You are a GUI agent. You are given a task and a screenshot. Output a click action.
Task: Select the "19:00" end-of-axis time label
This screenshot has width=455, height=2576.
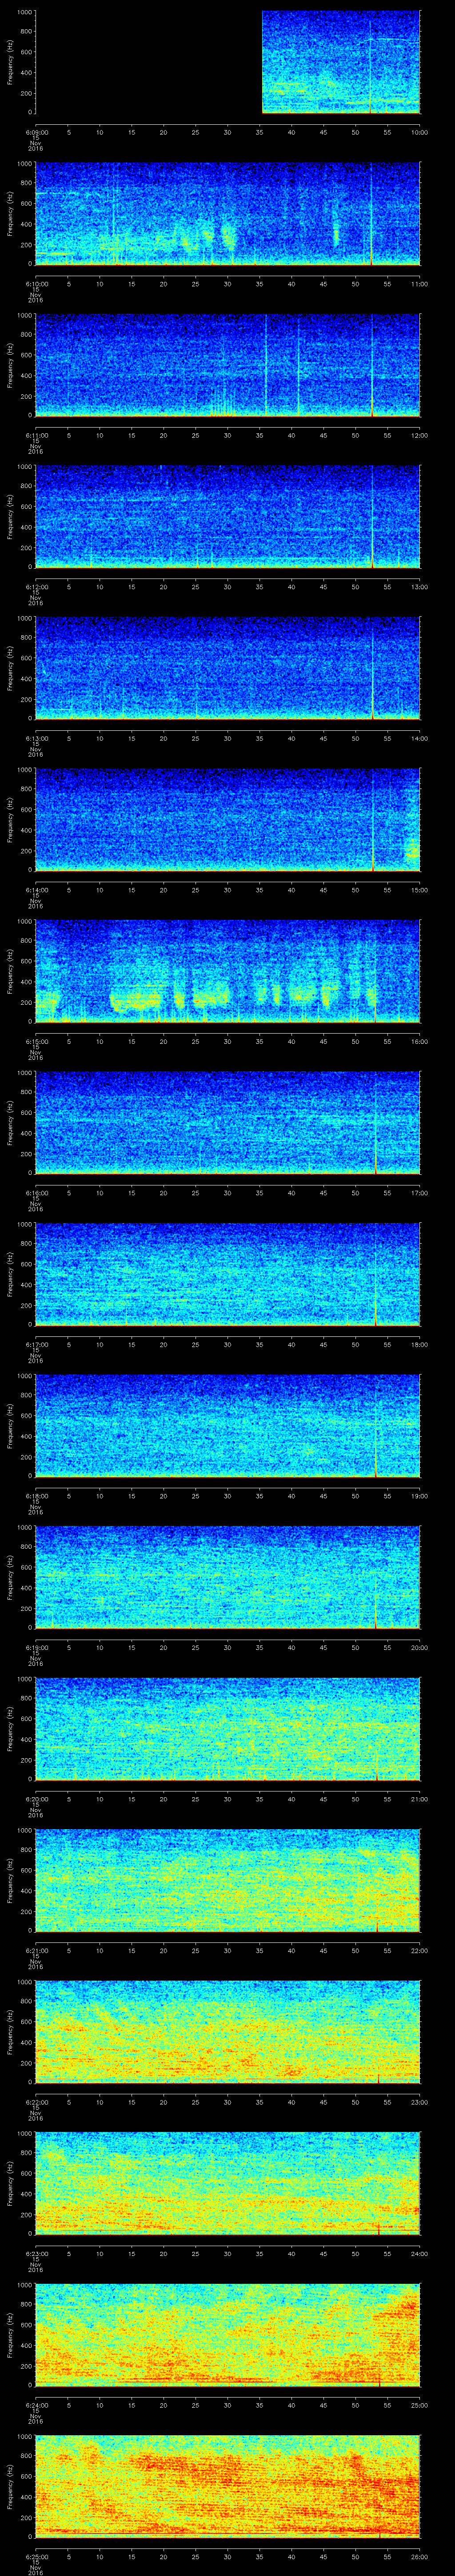tap(420, 1496)
